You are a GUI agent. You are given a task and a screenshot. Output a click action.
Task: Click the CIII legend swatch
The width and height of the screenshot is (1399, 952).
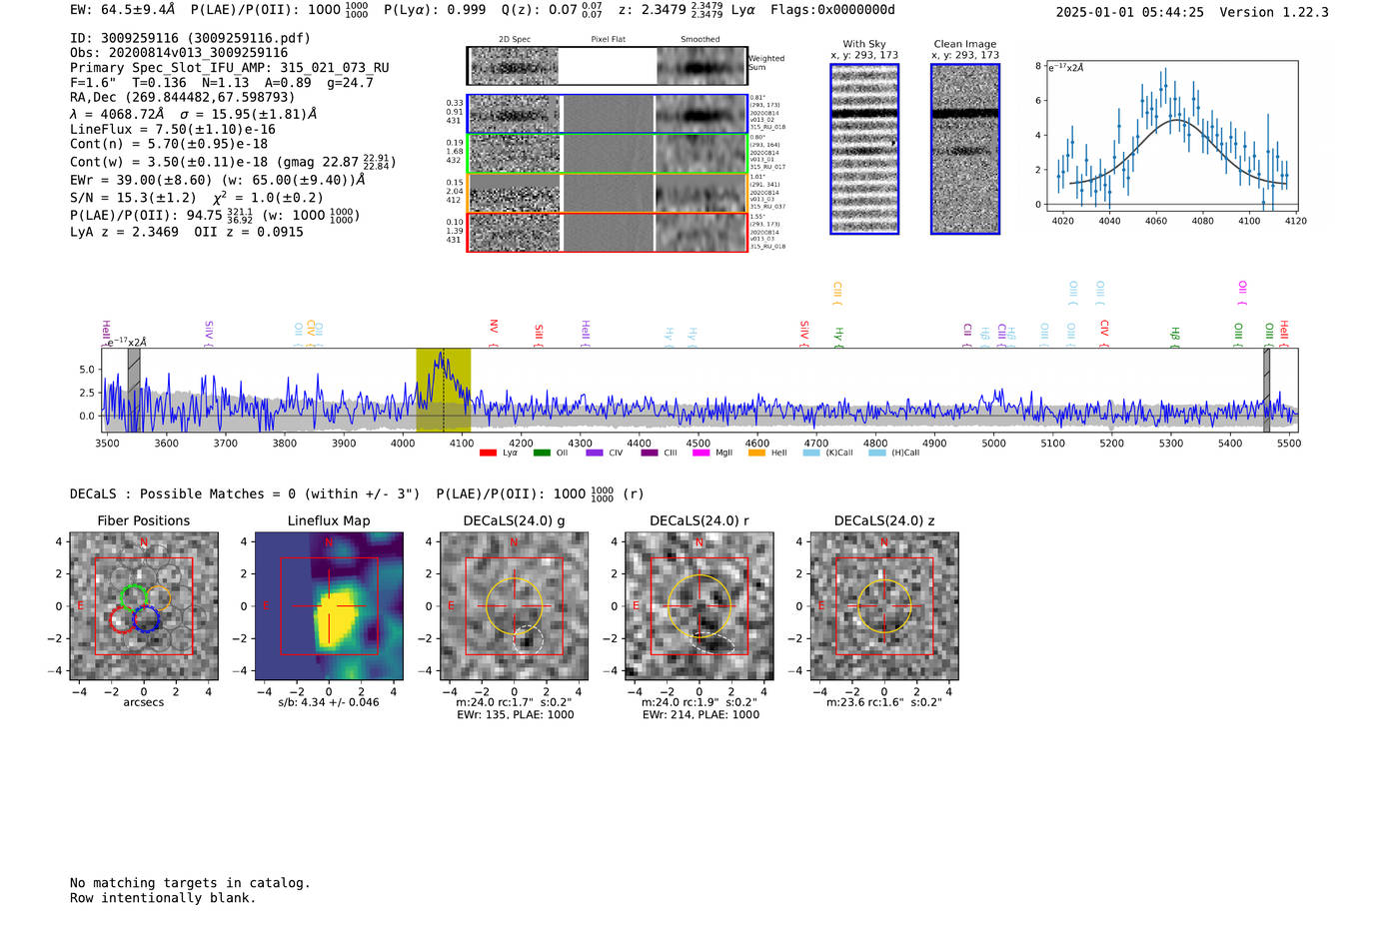650,453
